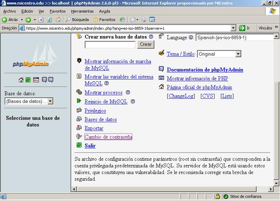Image resolution: width=280 pixels, height=201 pixels.
Task: Click the traffic light status icon
Action: tap(79, 61)
